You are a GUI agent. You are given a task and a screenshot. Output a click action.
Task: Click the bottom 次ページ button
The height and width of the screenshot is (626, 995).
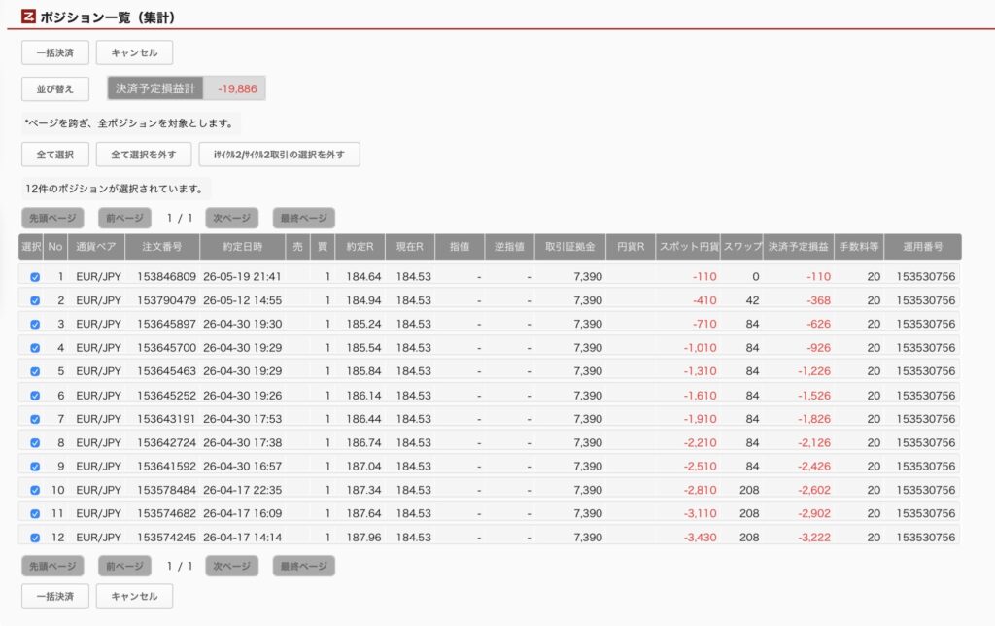coord(231,566)
